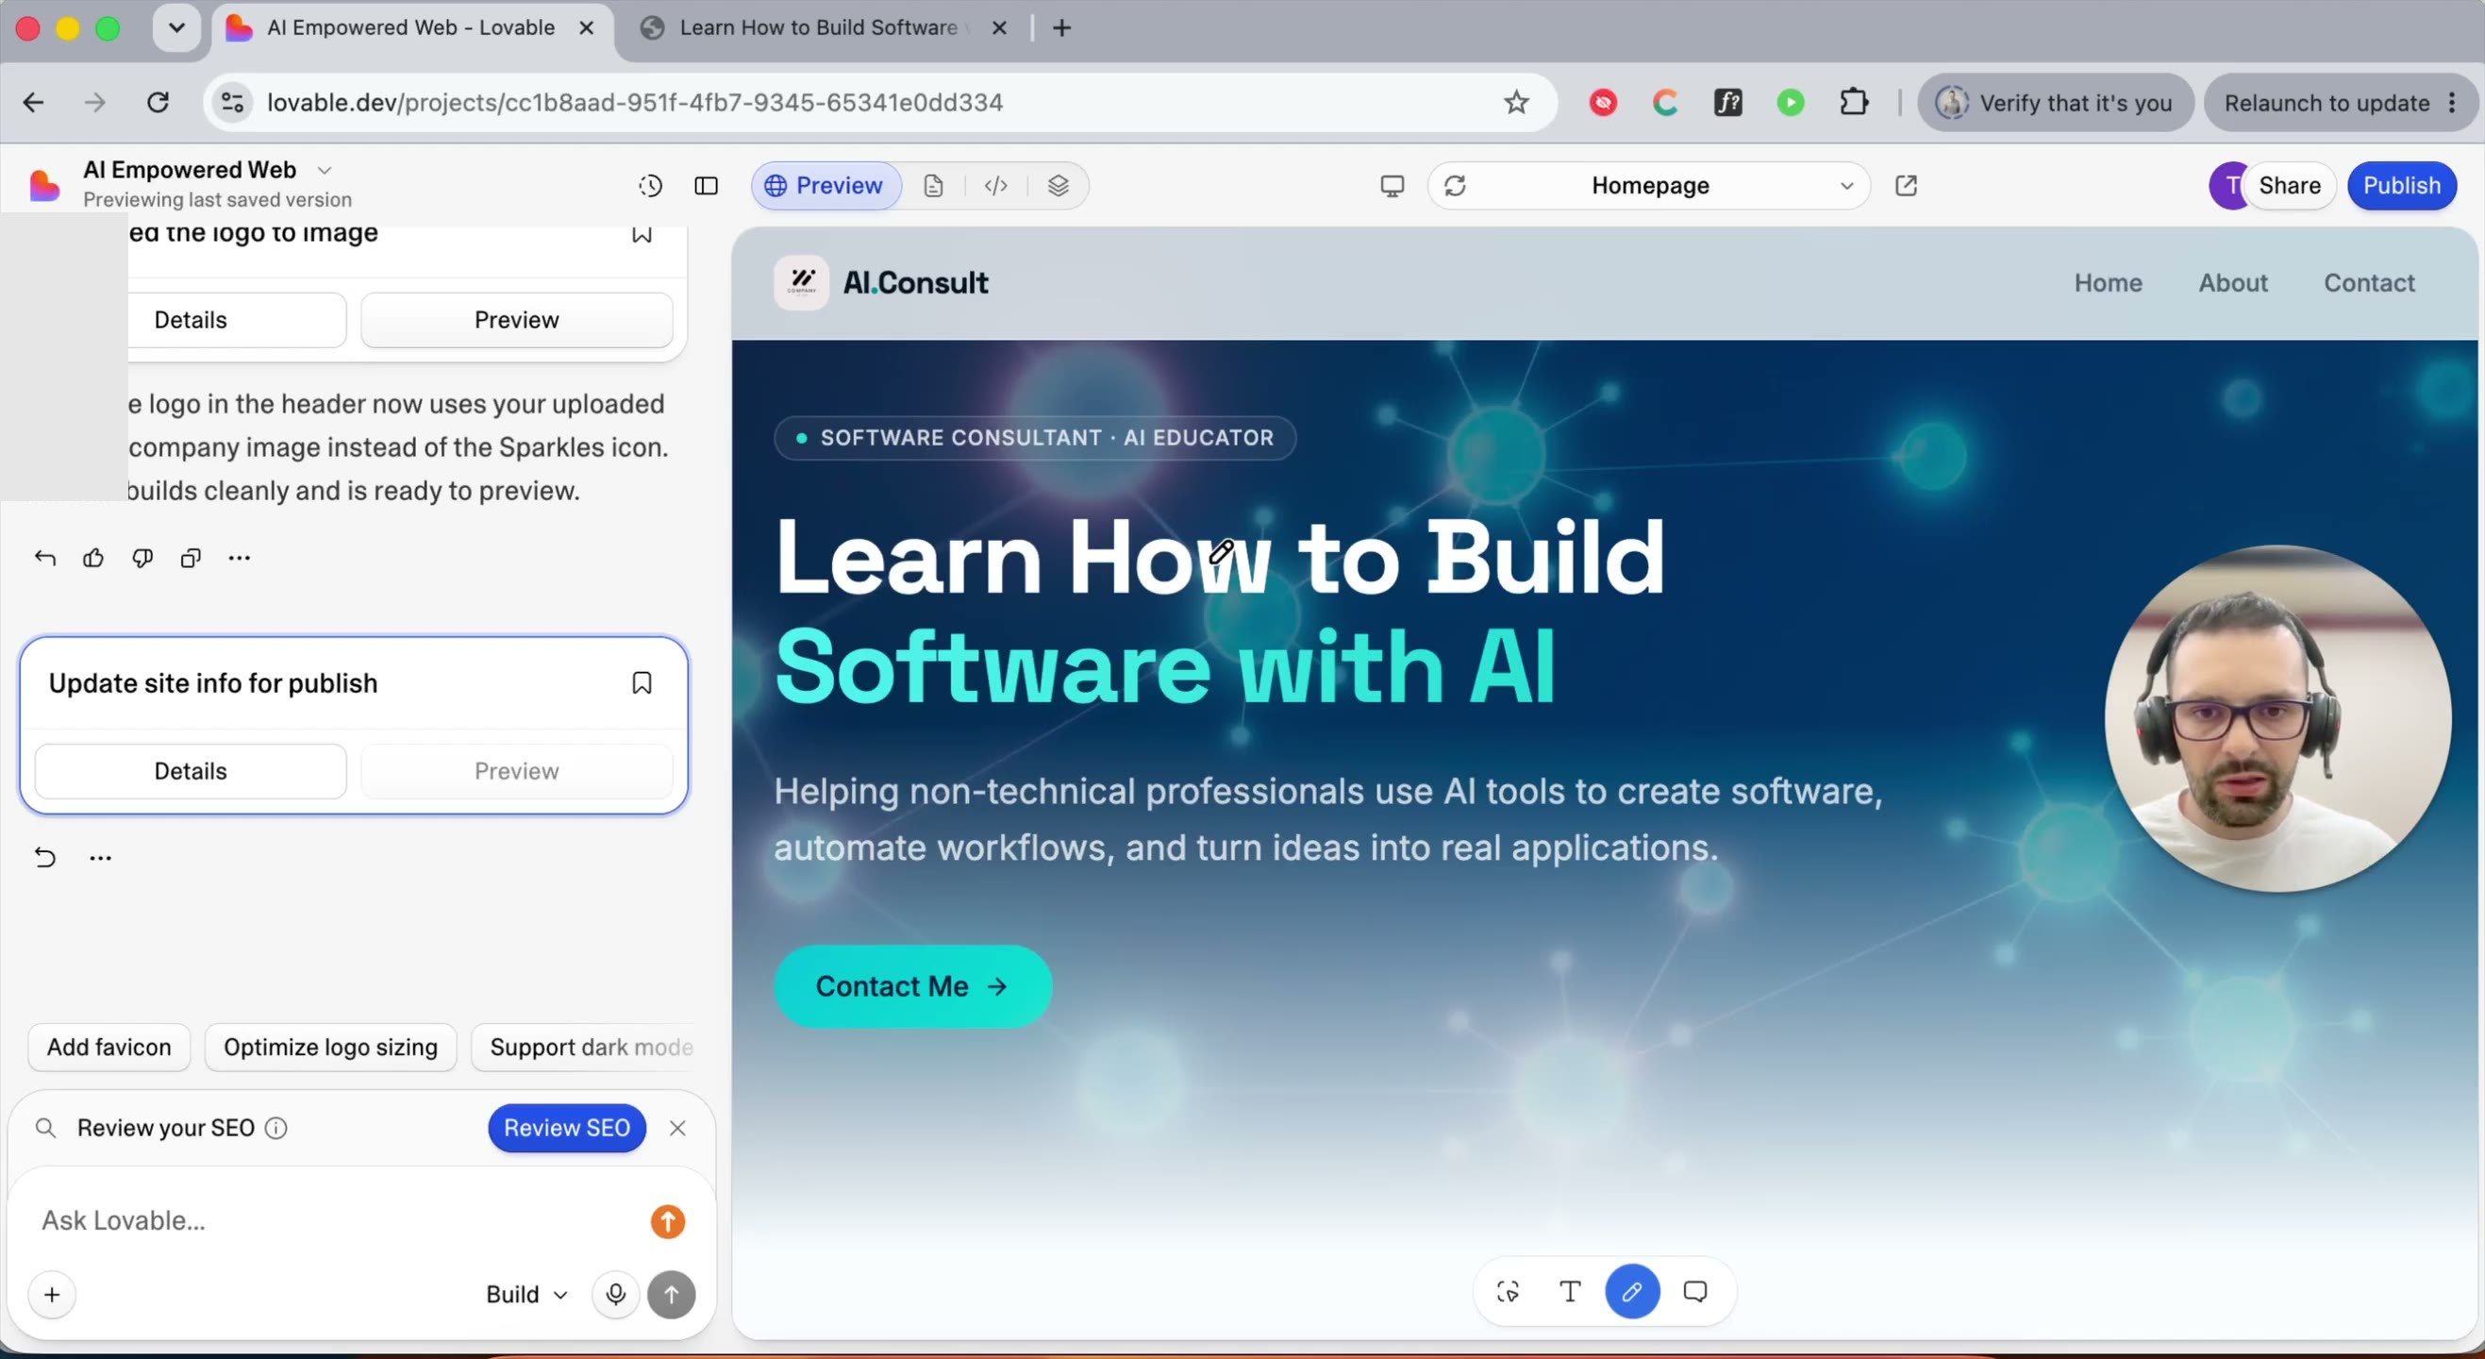Toggle the sidebar panel icon
Screen dimensions: 2485x1359
coord(706,185)
